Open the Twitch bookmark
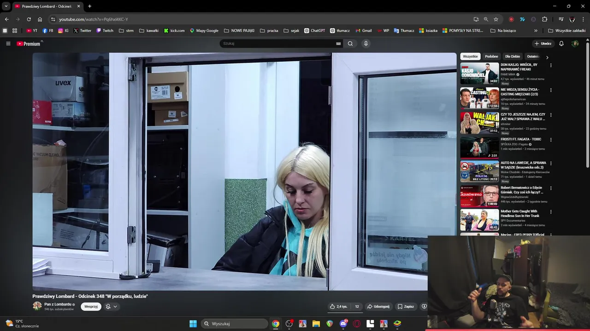This screenshot has width=590, height=331. tap(105, 31)
